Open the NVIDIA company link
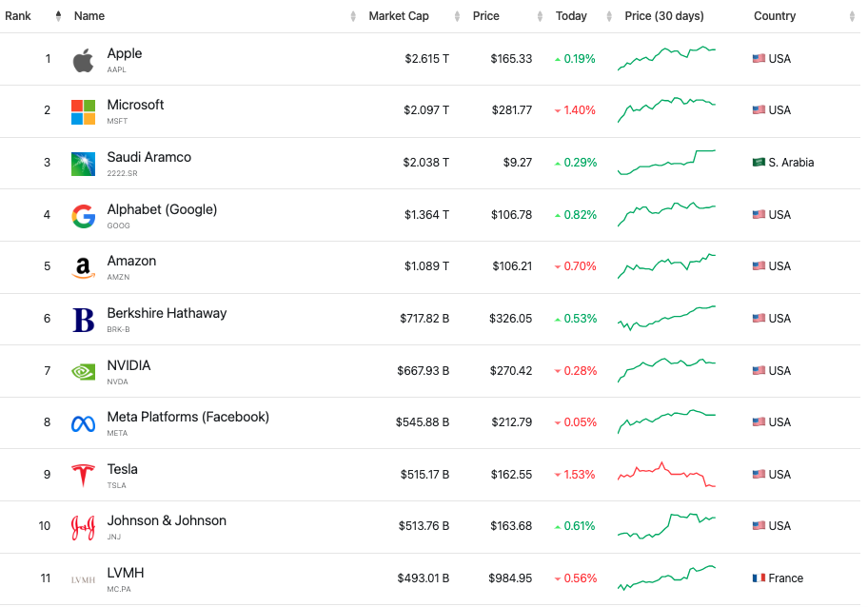 [129, 365]
